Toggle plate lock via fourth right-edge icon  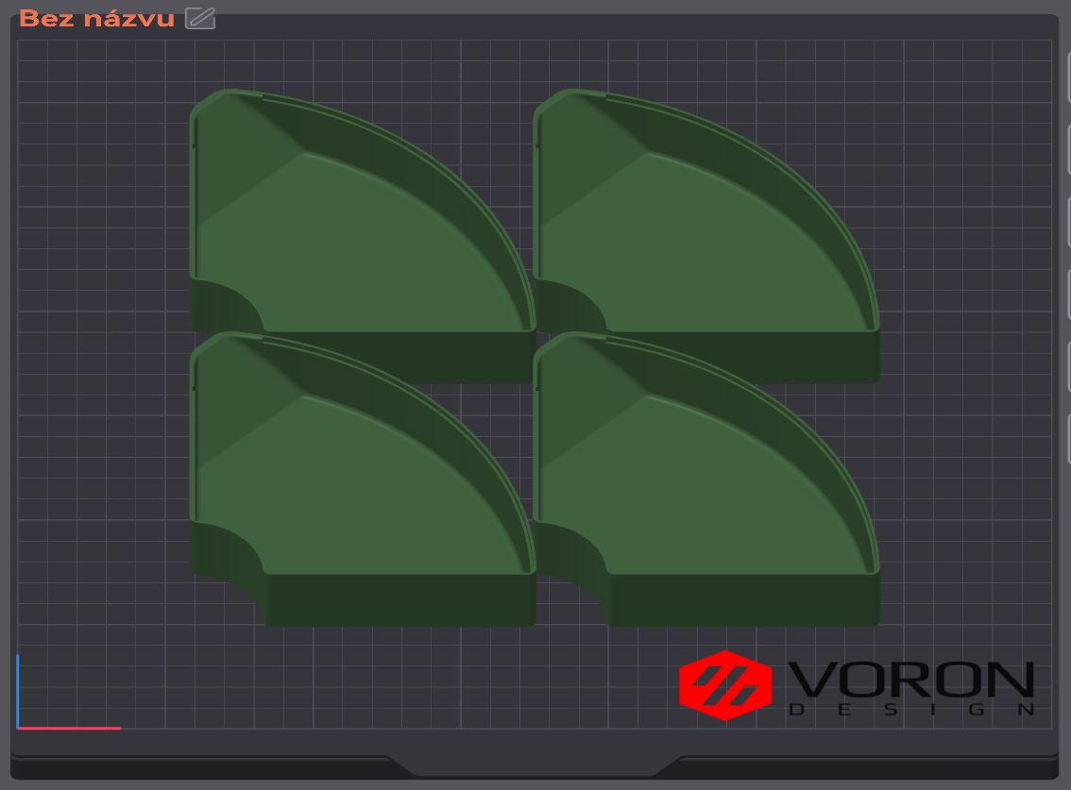(x=1068, y=294)
